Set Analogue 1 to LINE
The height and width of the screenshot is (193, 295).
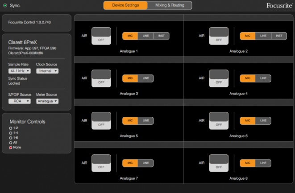click(x=146, y=36)
